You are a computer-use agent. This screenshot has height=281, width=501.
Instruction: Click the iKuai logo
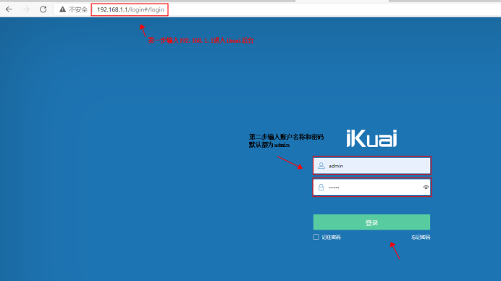click(371, 138)
